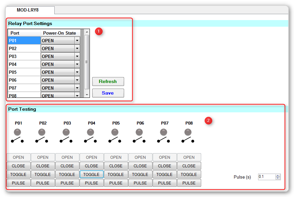Viewport: 294px width, 197px height.
Task: Click the P03 relay switch icon
Action: pyautogui.click(x=66, y=140)
